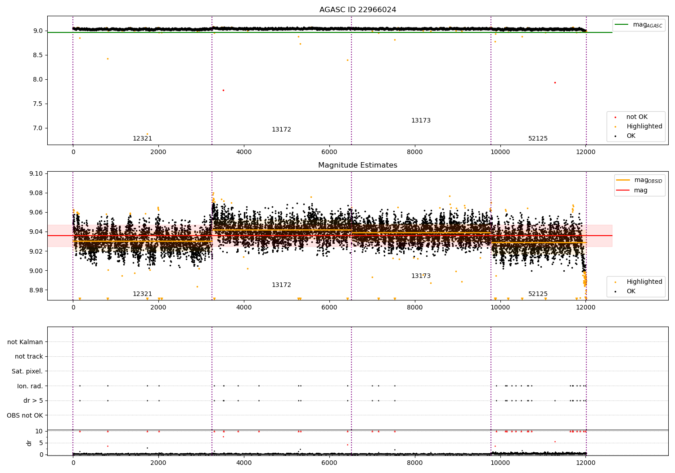The image size is (675, 473).
Task: Click the 'Sat. pixel.' y-axis label
Action: pyautogui.click(x=27, y=371)
